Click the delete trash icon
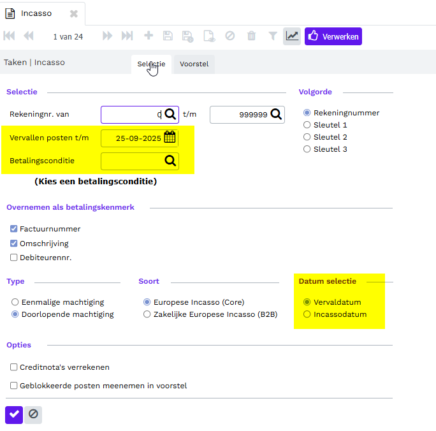 (252, 36)
